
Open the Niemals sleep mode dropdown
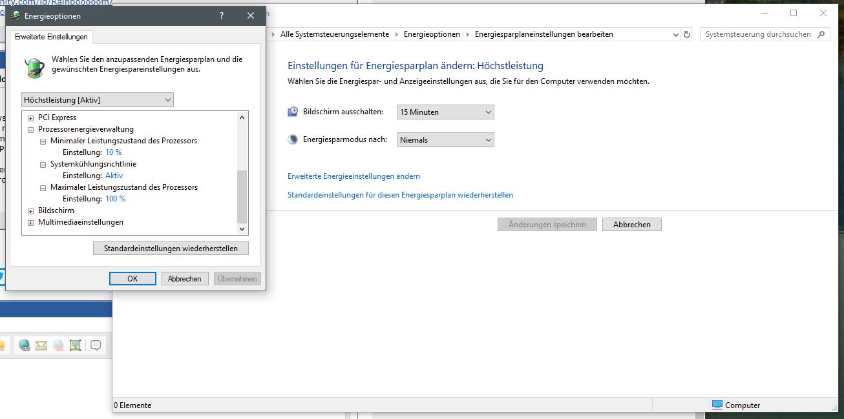coord(446,139)
